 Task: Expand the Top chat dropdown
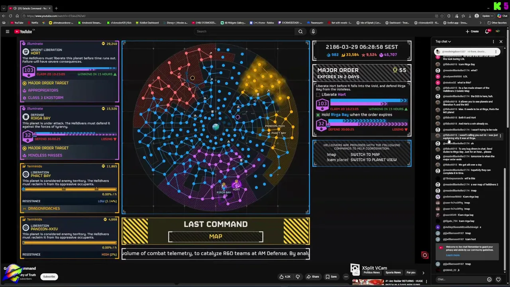click(443, 41)
